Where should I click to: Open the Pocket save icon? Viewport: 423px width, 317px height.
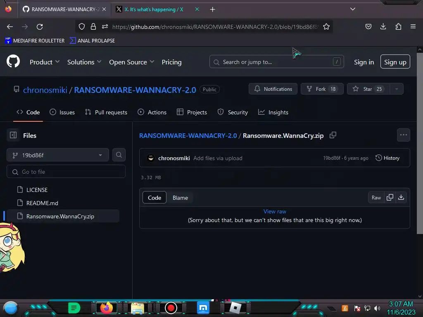click(368, 26)
